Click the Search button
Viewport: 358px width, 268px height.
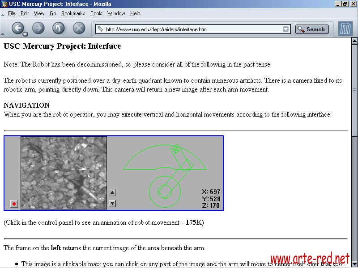pos(312,29)
